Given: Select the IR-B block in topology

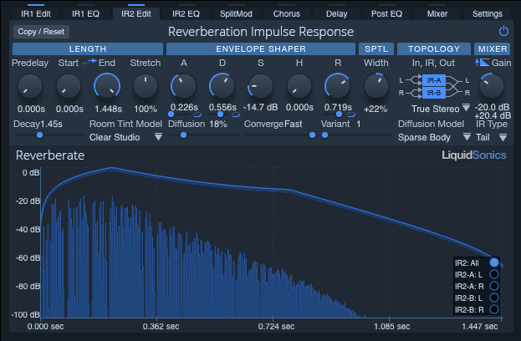Looking at the screenshot, I should 434,93.
